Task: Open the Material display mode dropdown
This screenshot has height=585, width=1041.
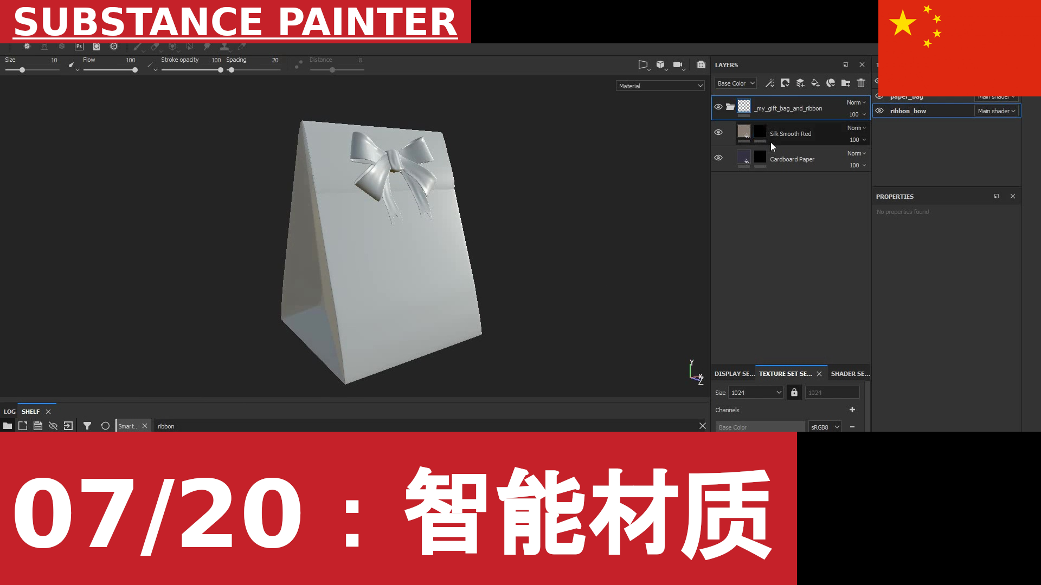Action: pyautogui.click(x=660, y=86)
